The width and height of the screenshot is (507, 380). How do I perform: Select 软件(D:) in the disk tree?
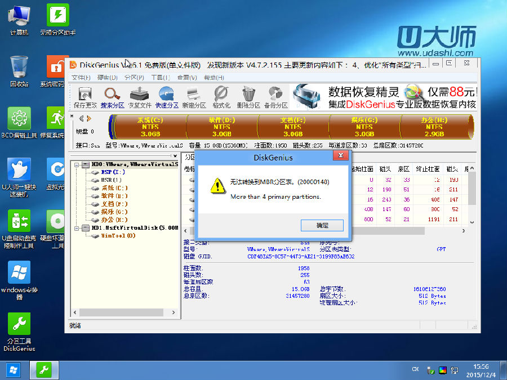point(114,196)
